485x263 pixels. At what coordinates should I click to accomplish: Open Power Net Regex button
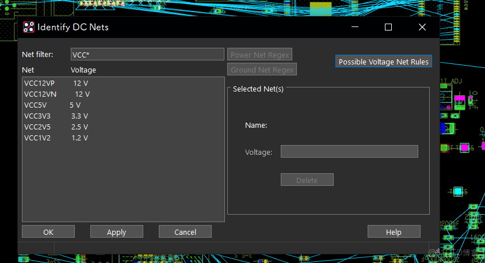tap(259, 55)
